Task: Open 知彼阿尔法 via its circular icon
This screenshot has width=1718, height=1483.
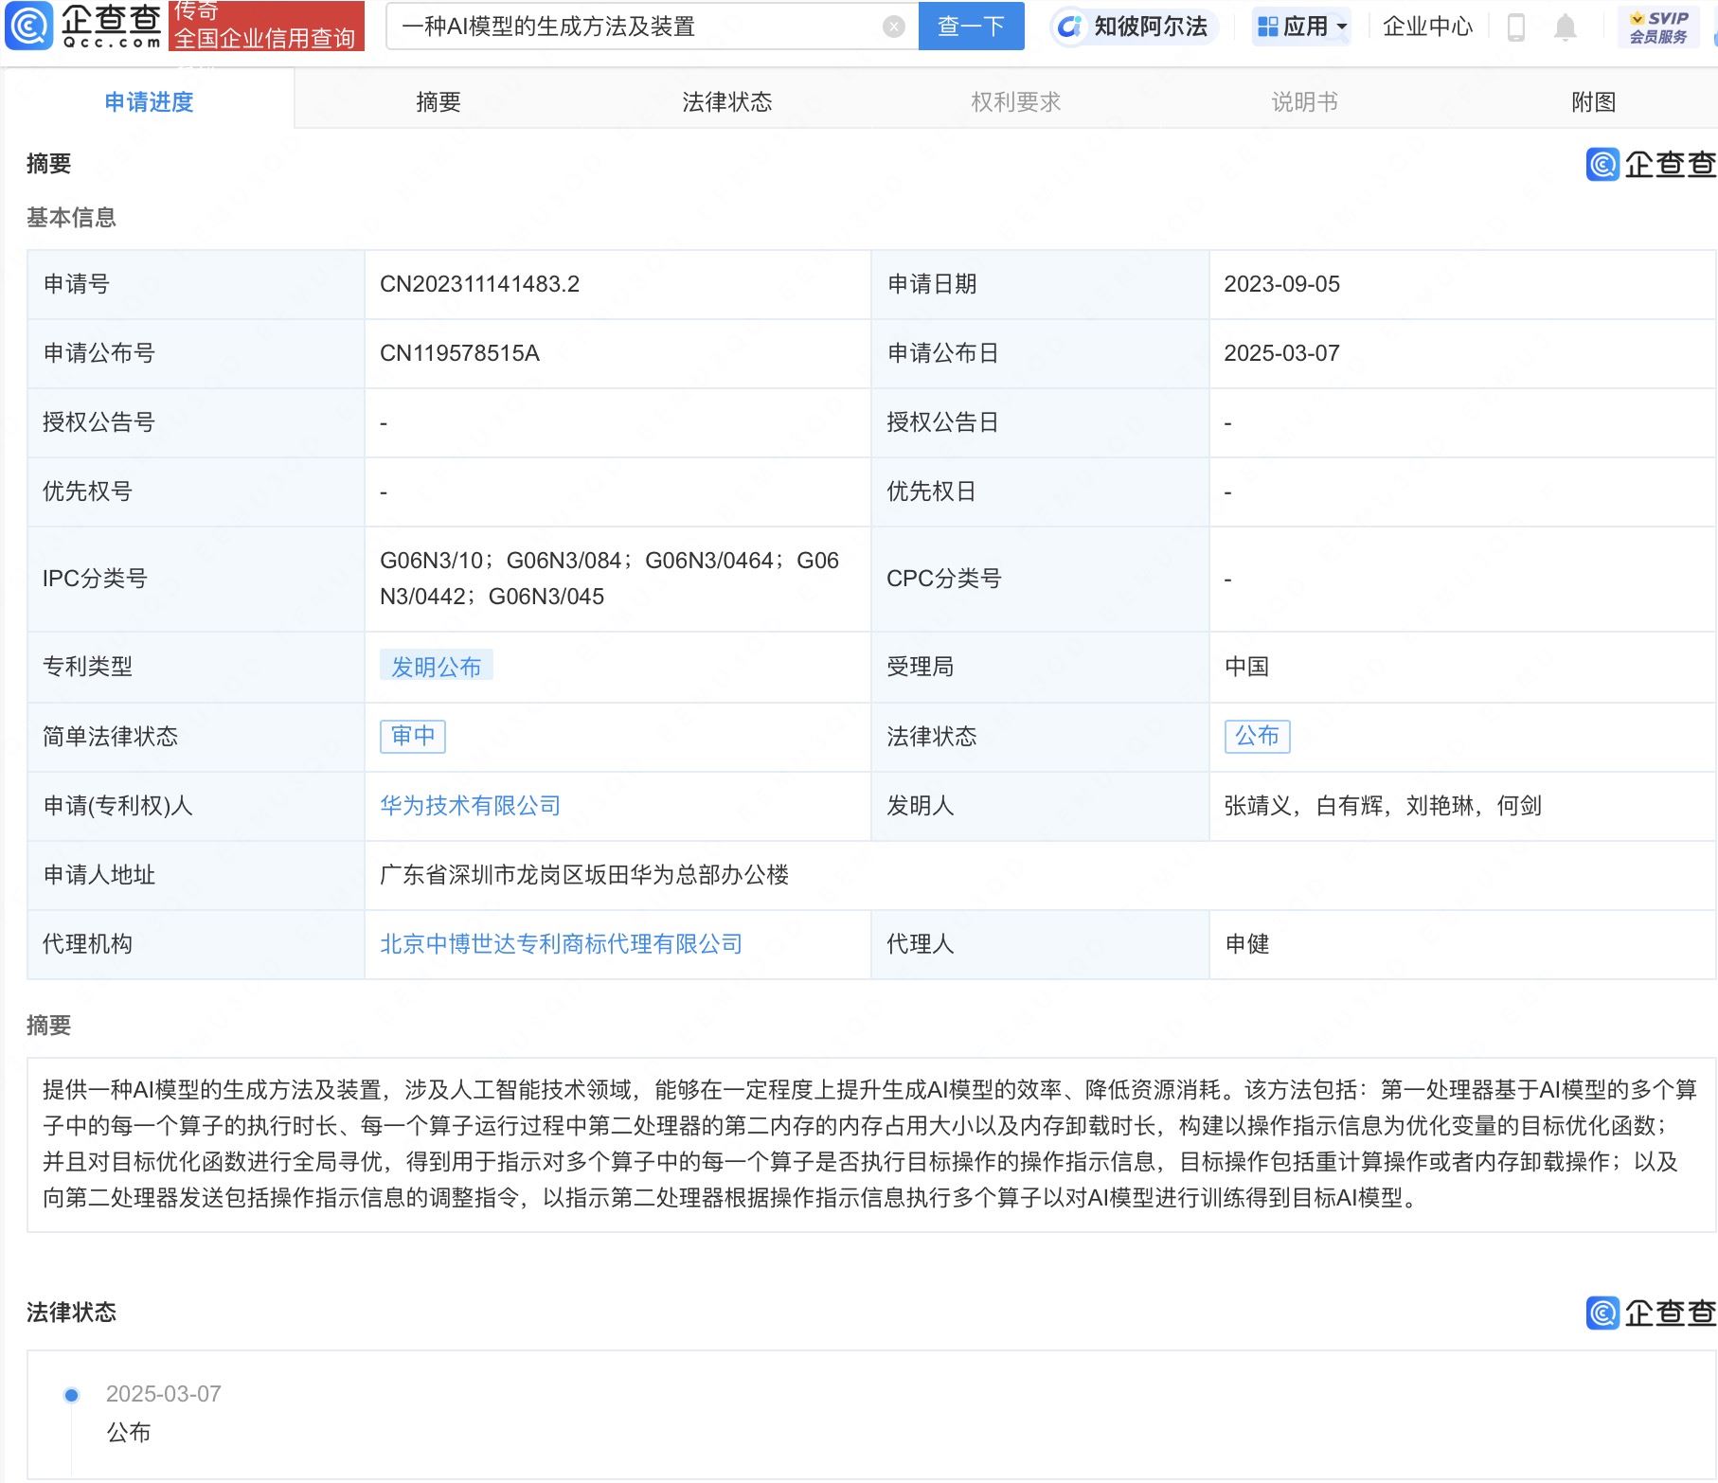Action: tap(1069, 27)
